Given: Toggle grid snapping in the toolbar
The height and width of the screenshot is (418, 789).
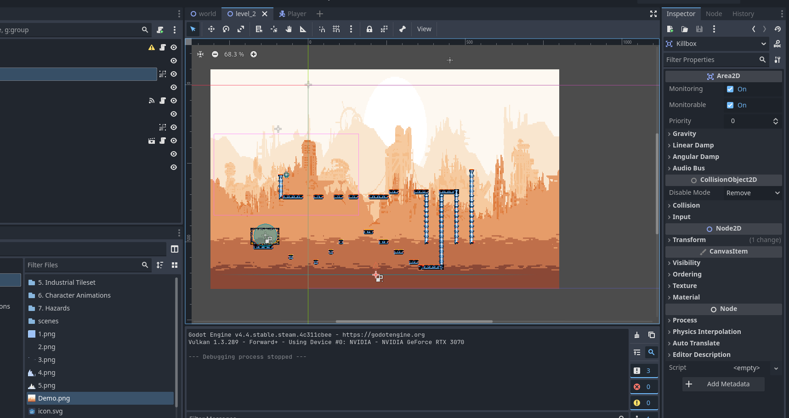Looking at the screenshot, I should point(336,29).
